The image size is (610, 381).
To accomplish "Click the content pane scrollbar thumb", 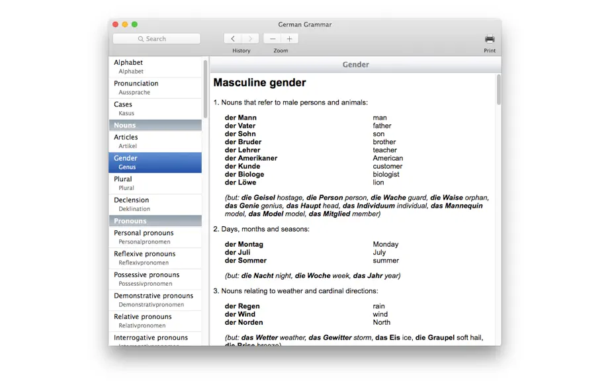I will [498, 90].
